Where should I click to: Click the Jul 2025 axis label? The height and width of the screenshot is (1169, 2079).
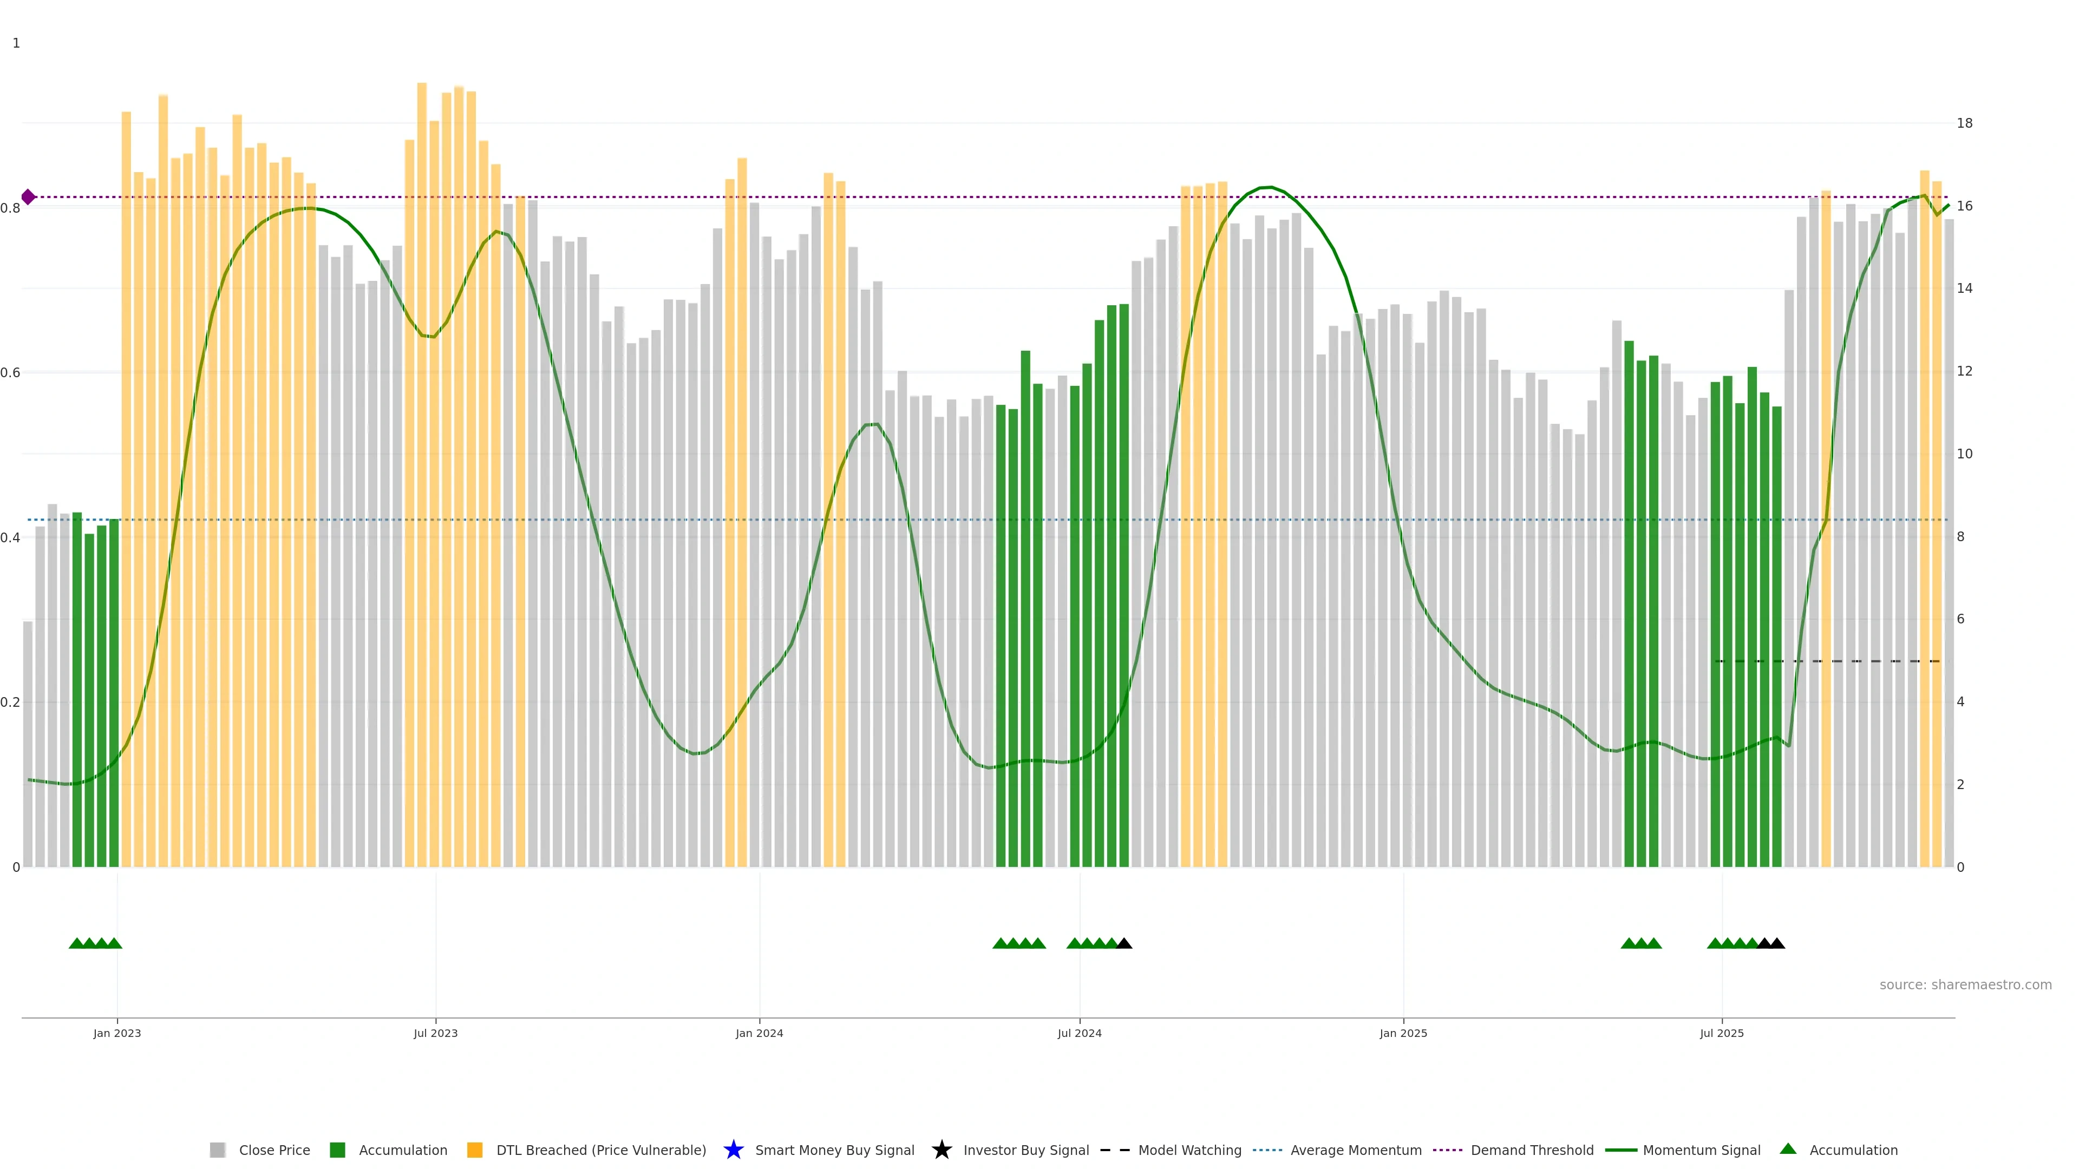click(x=1722, y=1033)
